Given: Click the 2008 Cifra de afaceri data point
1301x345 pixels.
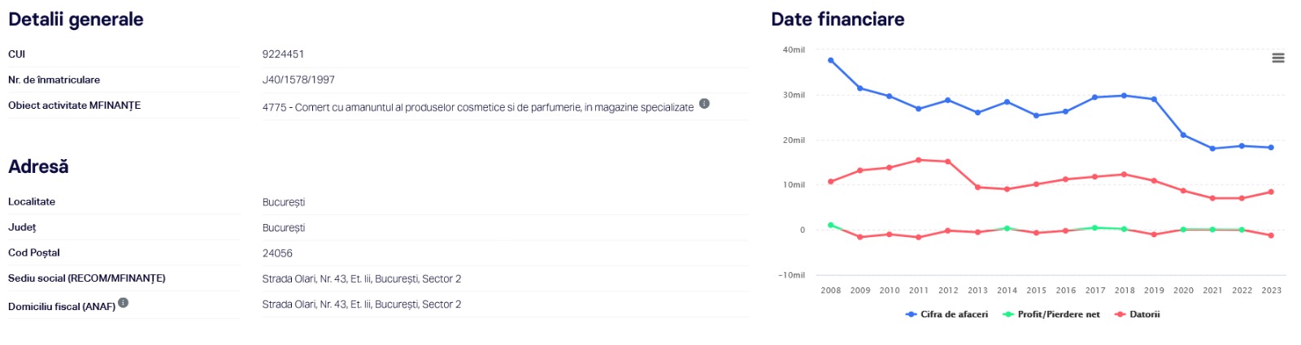Looking at the screenshot, I should [x=830, y=60].
